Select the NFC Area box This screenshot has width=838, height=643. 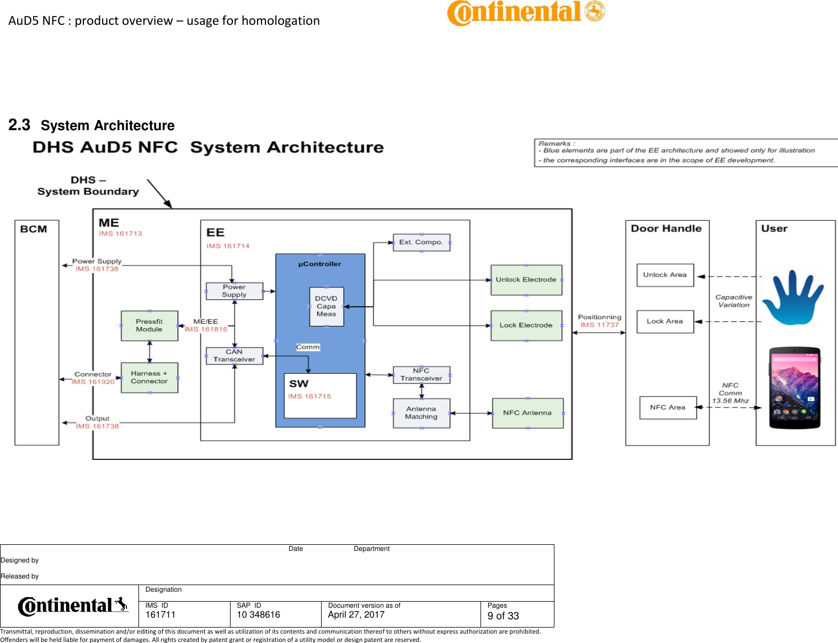pos(668,408)
